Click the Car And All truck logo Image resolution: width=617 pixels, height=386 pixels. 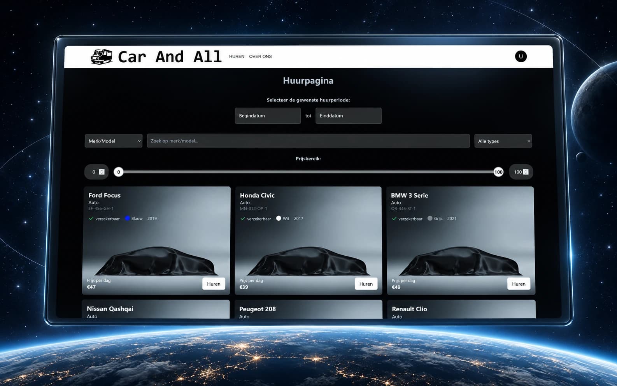pyautogui.click(x=102, y=57)
